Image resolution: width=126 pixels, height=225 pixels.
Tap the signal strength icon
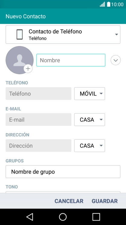pos(102,4)
